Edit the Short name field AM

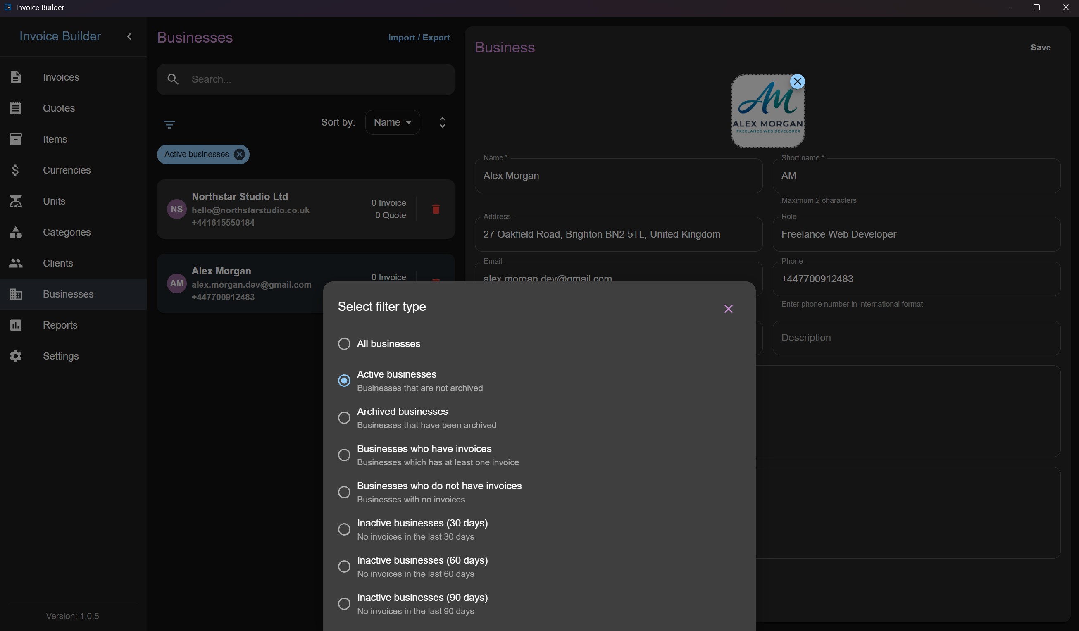click(x=916, y=176)
